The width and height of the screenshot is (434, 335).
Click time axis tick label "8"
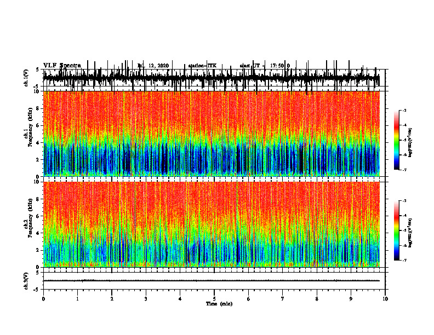pyautogui.click(x=317, y=299)
